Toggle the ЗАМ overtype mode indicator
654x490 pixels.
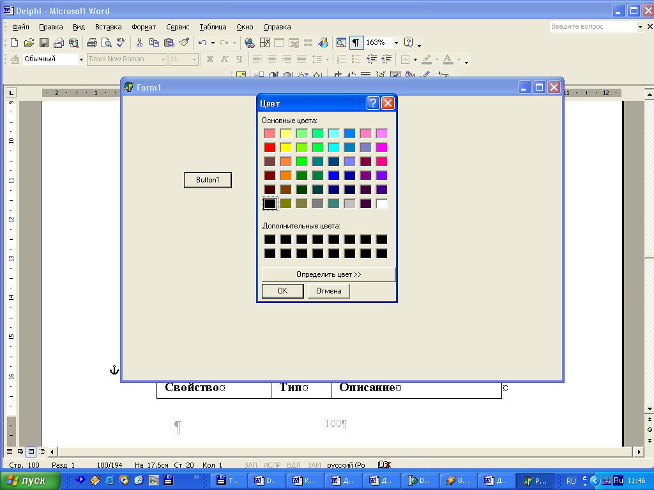click(x=314, y=465)
